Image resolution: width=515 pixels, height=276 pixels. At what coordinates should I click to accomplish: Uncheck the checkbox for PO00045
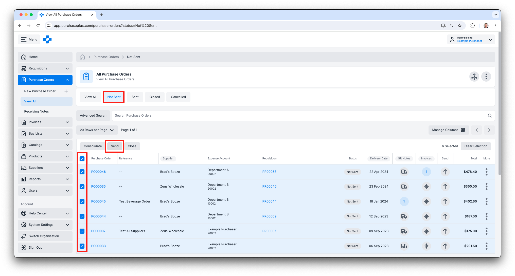point(82,201)
